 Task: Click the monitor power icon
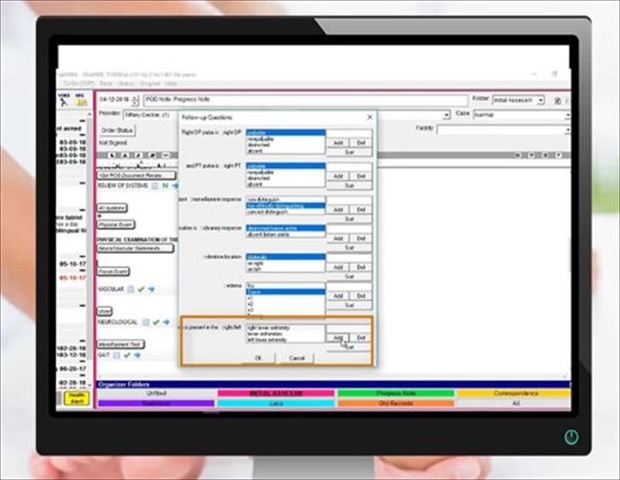[570, 437]
